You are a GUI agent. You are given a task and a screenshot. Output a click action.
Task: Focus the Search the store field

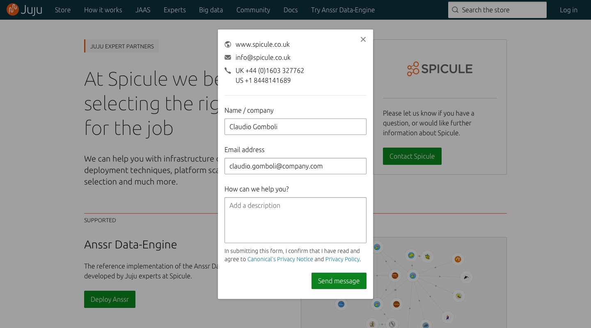(497, 10)
